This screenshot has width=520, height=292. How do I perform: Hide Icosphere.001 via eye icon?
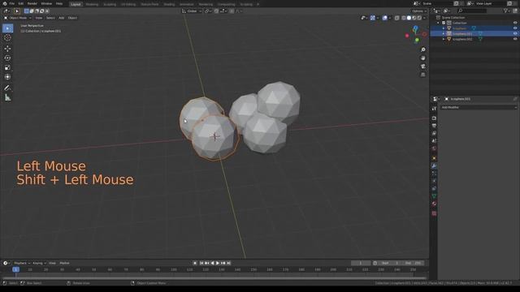point(515,33)
